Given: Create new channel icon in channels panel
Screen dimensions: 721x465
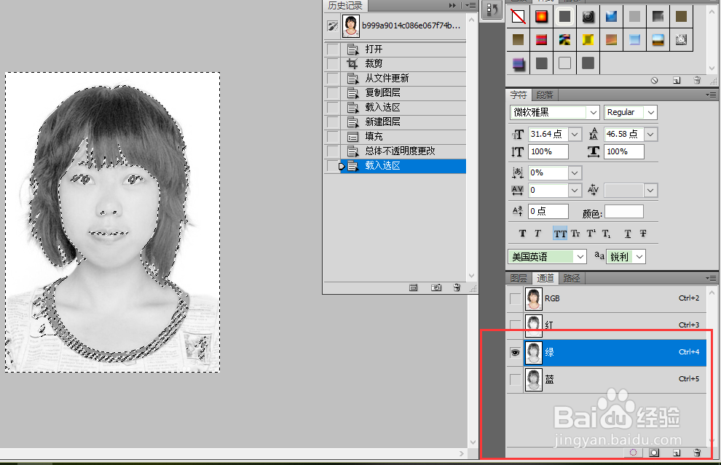Looking at the screenshot, I should click(x=677, y=453).
